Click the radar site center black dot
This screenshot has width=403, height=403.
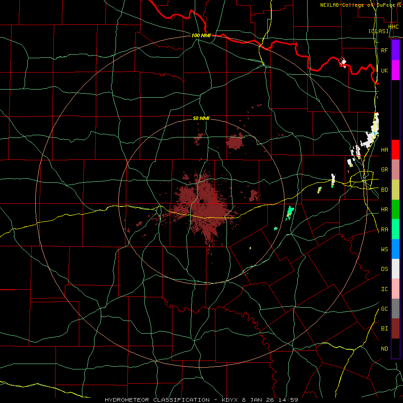[x=201, y=201]
